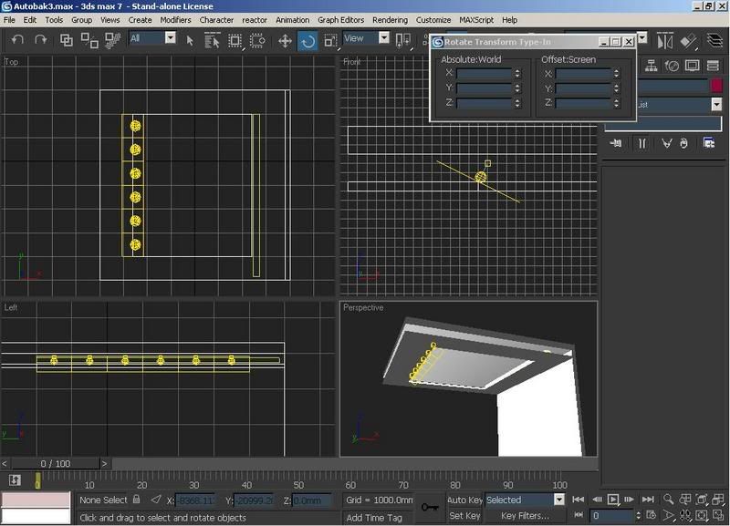Viewport: 730px width, 526px height.
Task: Toggle the Auto Key animation mode
Action: [x=464, y=500]
